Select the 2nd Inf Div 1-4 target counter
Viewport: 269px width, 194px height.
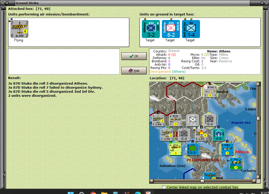[190, 29]
